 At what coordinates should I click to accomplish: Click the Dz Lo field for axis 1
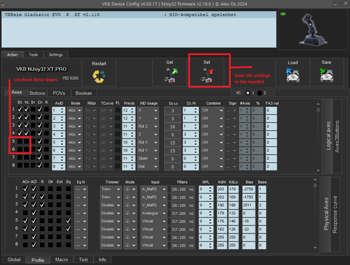click(x=173, y=109)
